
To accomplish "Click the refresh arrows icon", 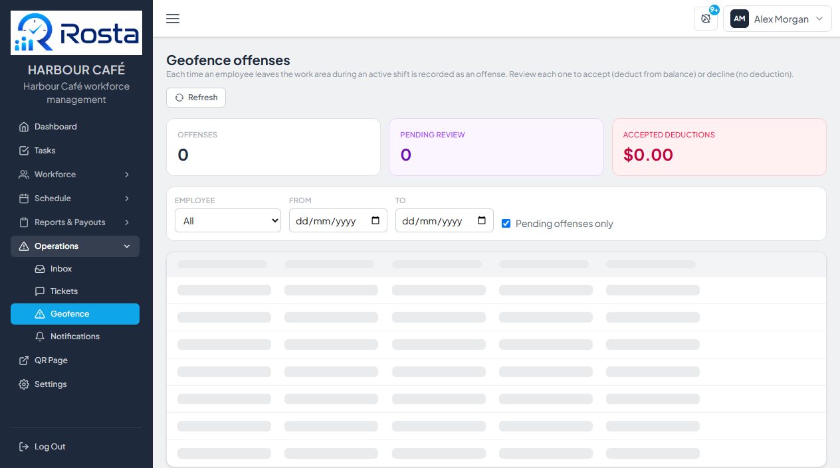I will pos(179,98).
